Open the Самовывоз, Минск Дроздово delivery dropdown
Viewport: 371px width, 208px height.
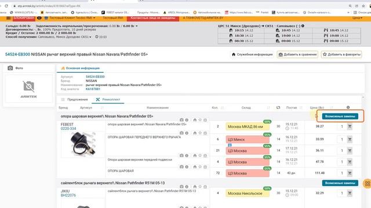coord(64,37)
